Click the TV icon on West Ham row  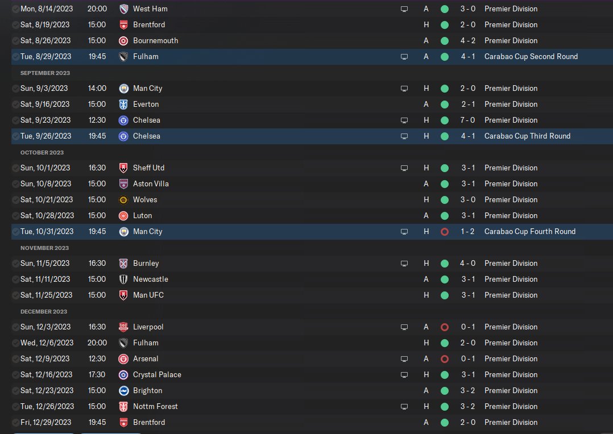(x=404, y=9)
